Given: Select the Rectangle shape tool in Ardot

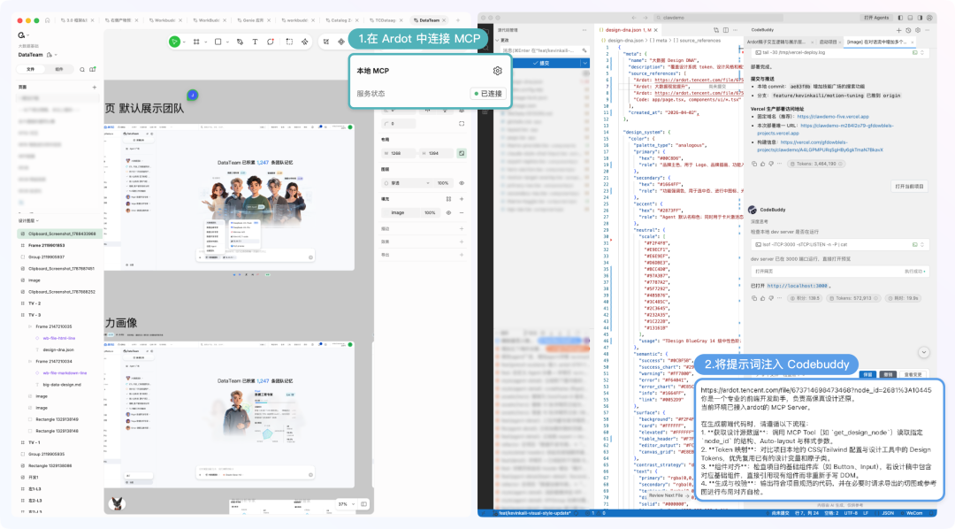Looking at the screenshot, I should click(218, 42).
